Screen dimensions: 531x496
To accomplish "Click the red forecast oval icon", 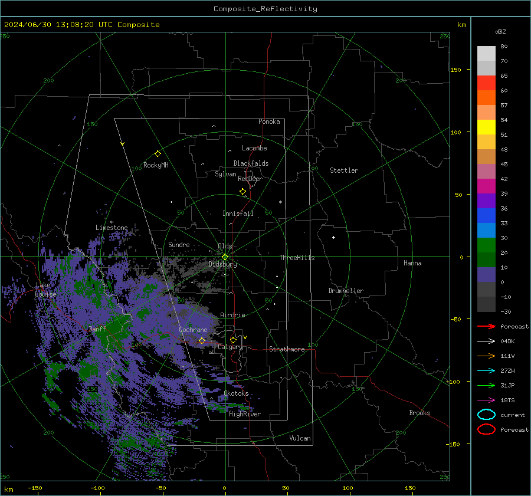I will (486, 429).
